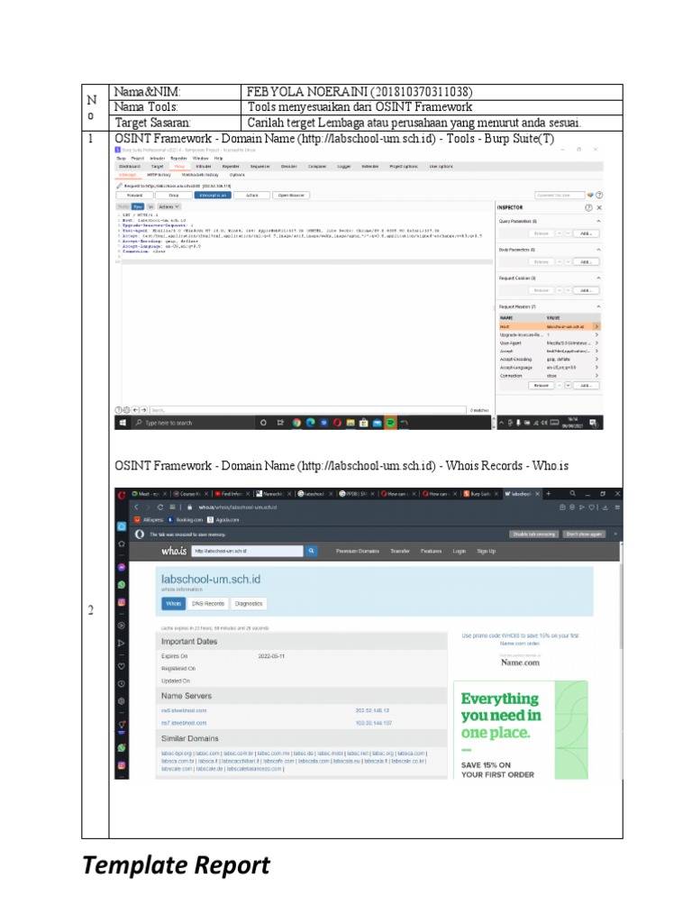
Task: Click Burp Inspector help icon
Action: (x=588, y=208)
